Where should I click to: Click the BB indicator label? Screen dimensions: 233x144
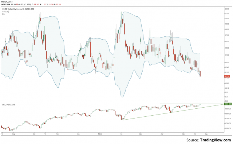click(x=3, y=14)
